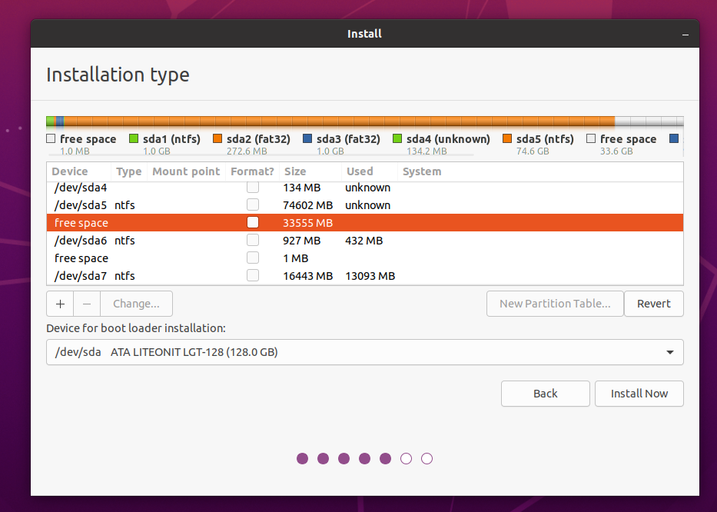Select the free space label in the 1 MB row
This screenshot has height=512, width=717.
click(81, 258)
